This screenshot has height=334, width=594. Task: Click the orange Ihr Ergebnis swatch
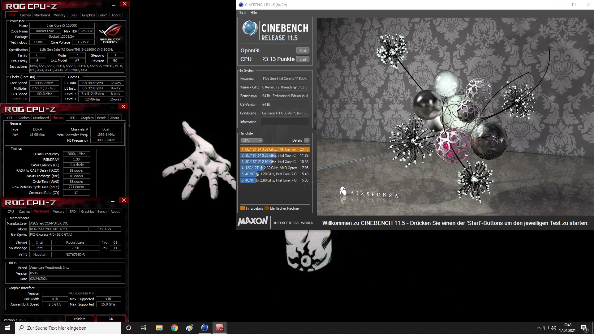243,208
